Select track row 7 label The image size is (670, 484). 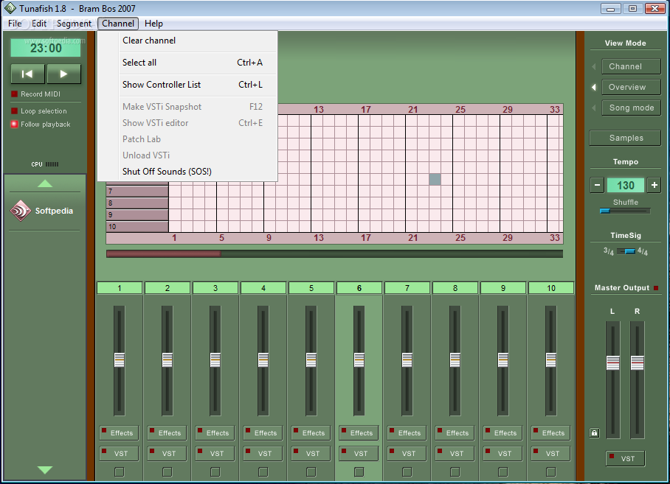(137, 191)
